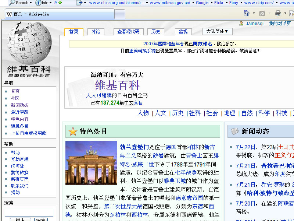The image size is (294, 221).
Task: Click the Flickr bookmark link
Action: (219, 2)
